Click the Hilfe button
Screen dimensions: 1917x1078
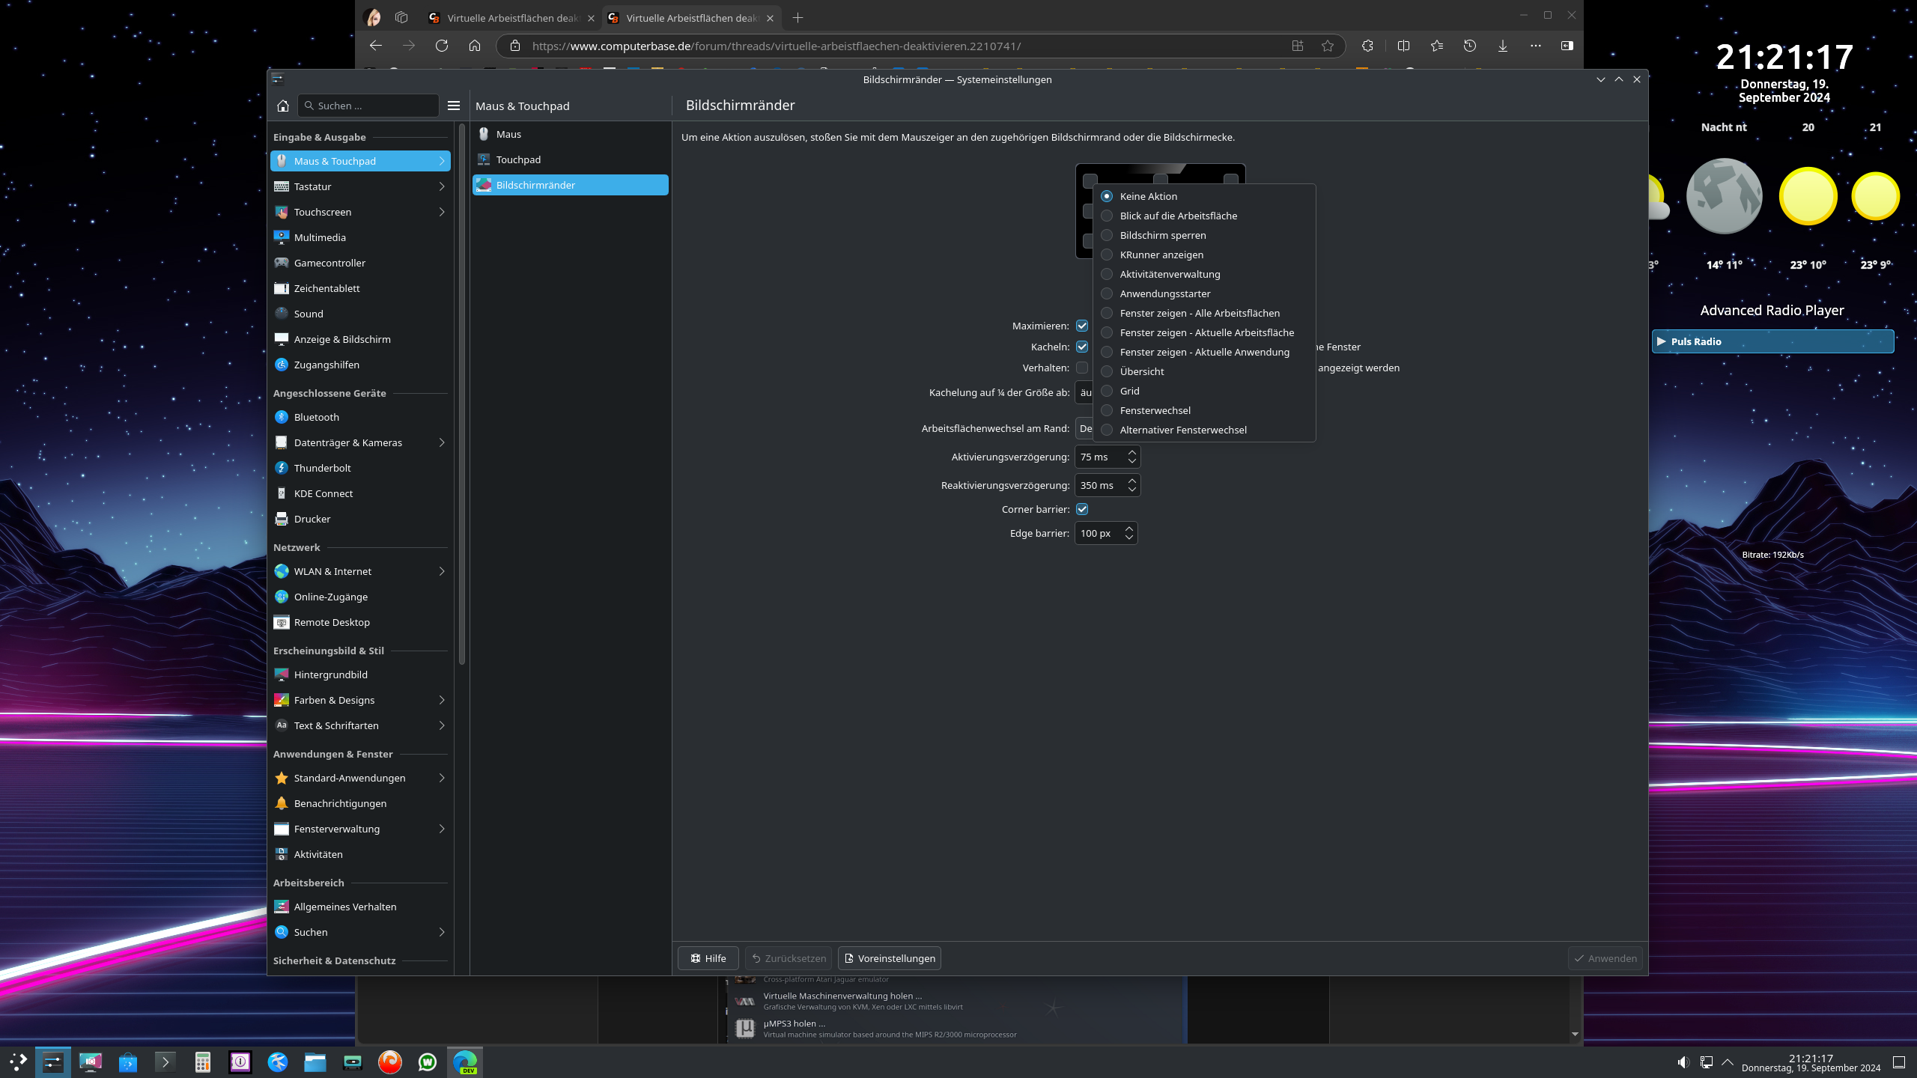(708, 958)
